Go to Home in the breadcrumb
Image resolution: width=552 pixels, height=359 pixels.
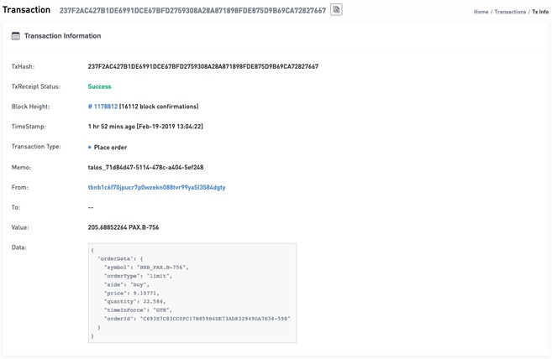pyautogui.click(x=481, y=12)
